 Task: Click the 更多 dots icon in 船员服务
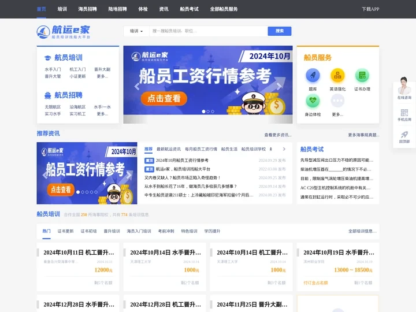[337, 101]
